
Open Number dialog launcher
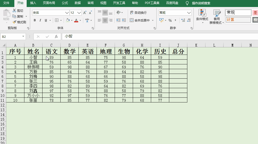[x=192, y=28]
